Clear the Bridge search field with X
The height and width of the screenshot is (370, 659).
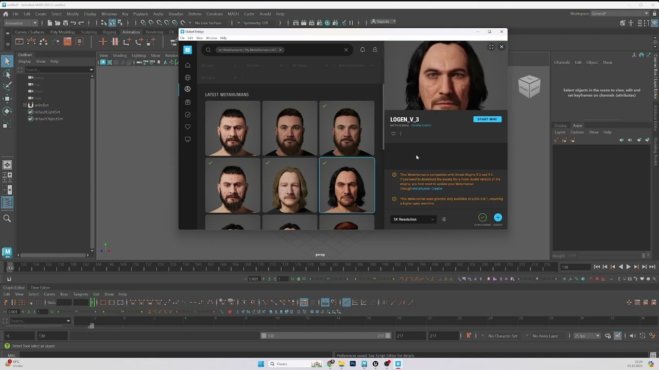pyautogui.click(x=346, y=50)
